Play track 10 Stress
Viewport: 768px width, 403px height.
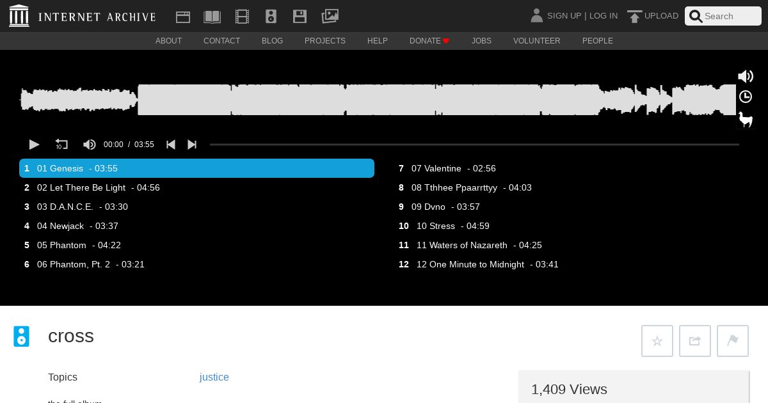click(571, 226)
